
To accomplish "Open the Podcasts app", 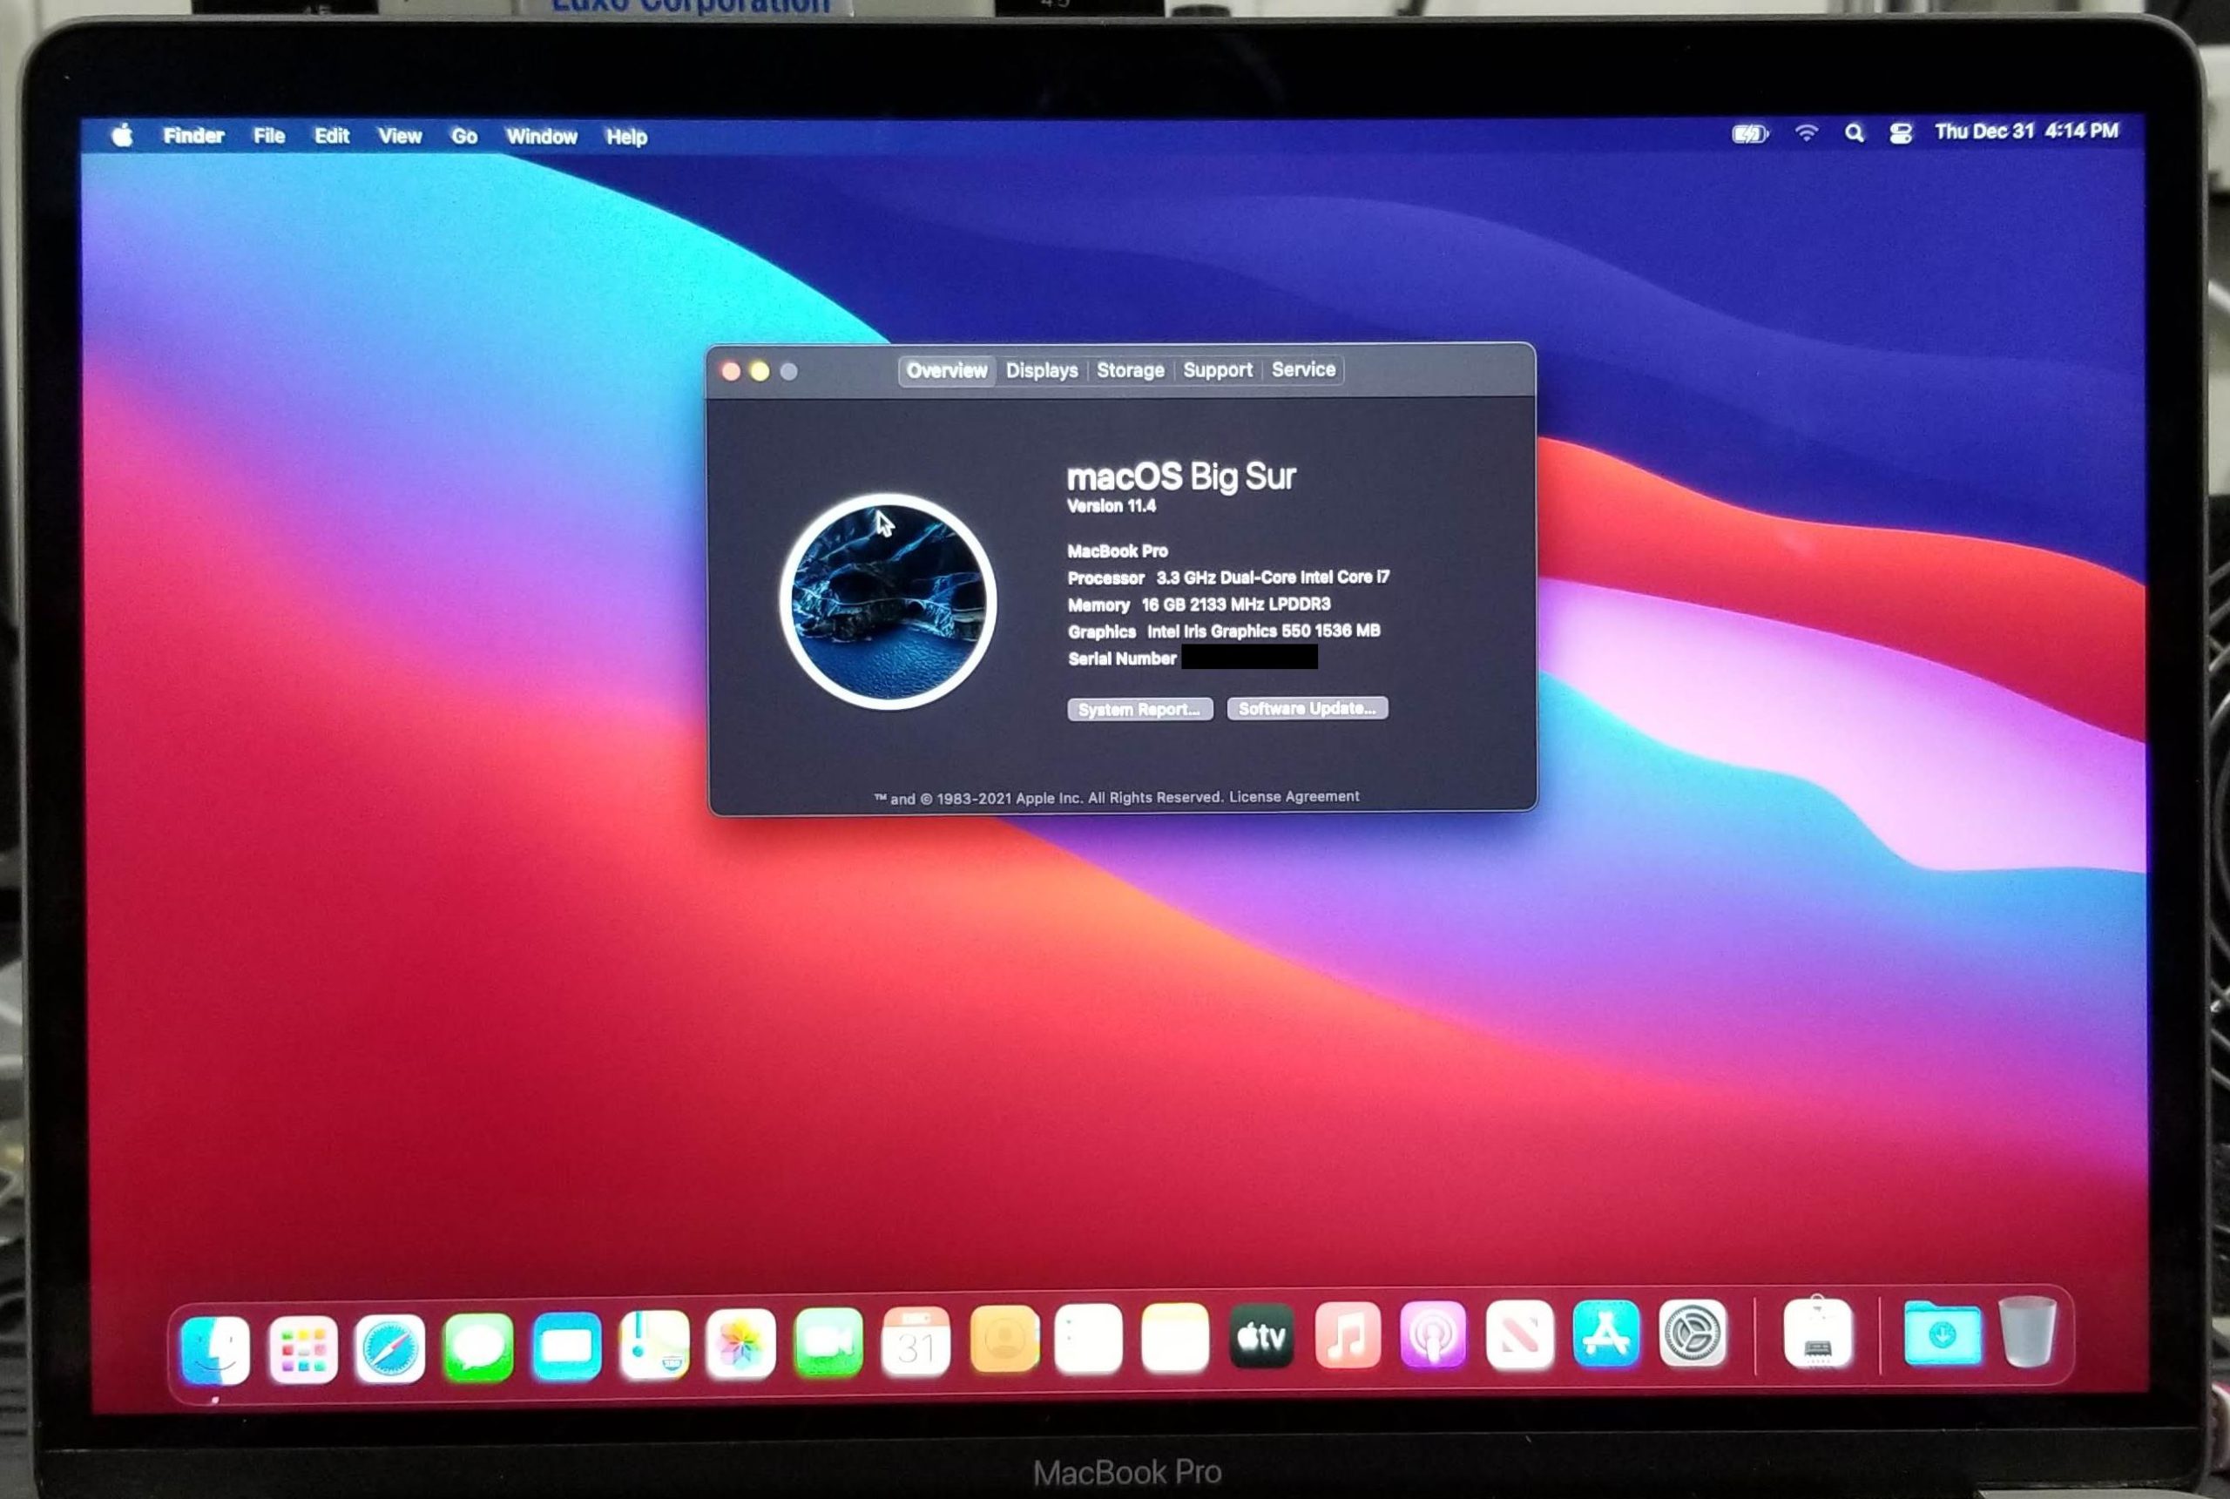I will click(x=1432, y=1335).
